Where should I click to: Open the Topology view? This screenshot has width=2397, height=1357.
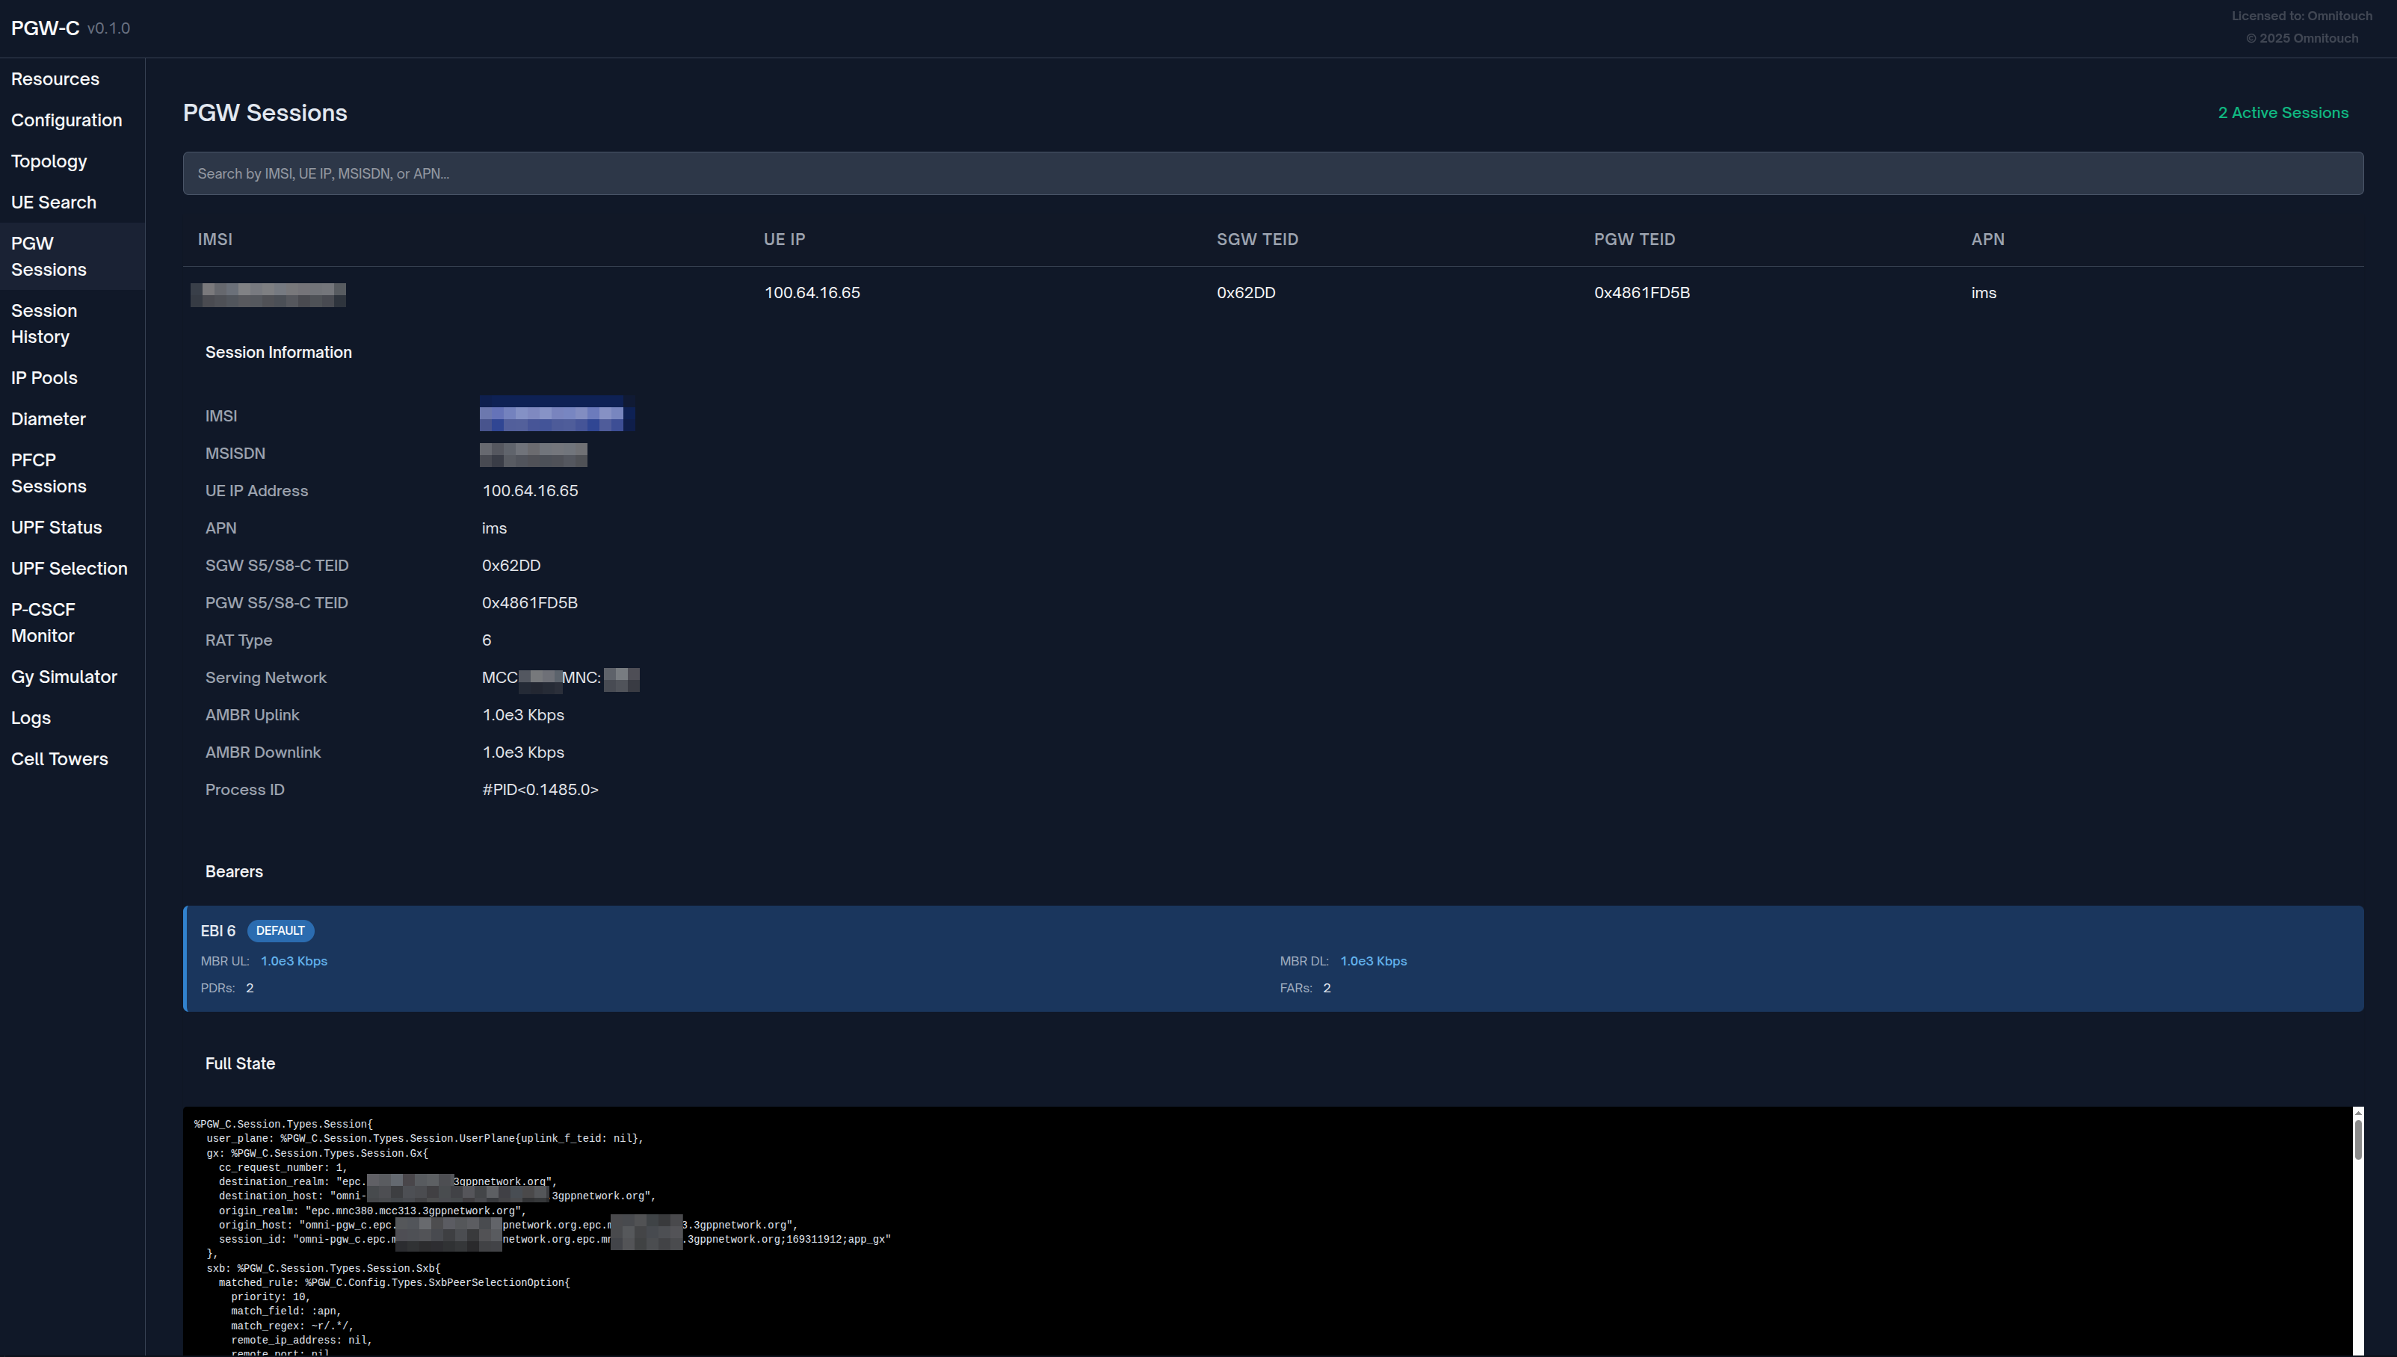(x=49, y=161)
